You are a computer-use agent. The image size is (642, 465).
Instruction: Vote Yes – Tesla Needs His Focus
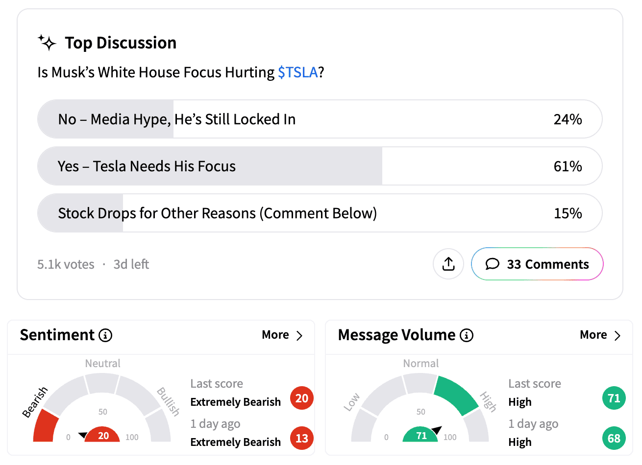tap(320, 166)
